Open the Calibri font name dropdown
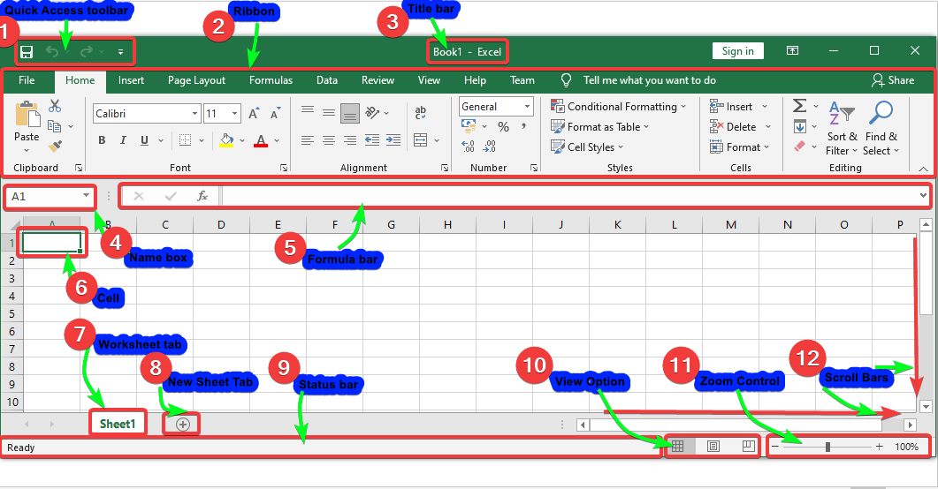The image size is (938, 489). coord(194,114)
